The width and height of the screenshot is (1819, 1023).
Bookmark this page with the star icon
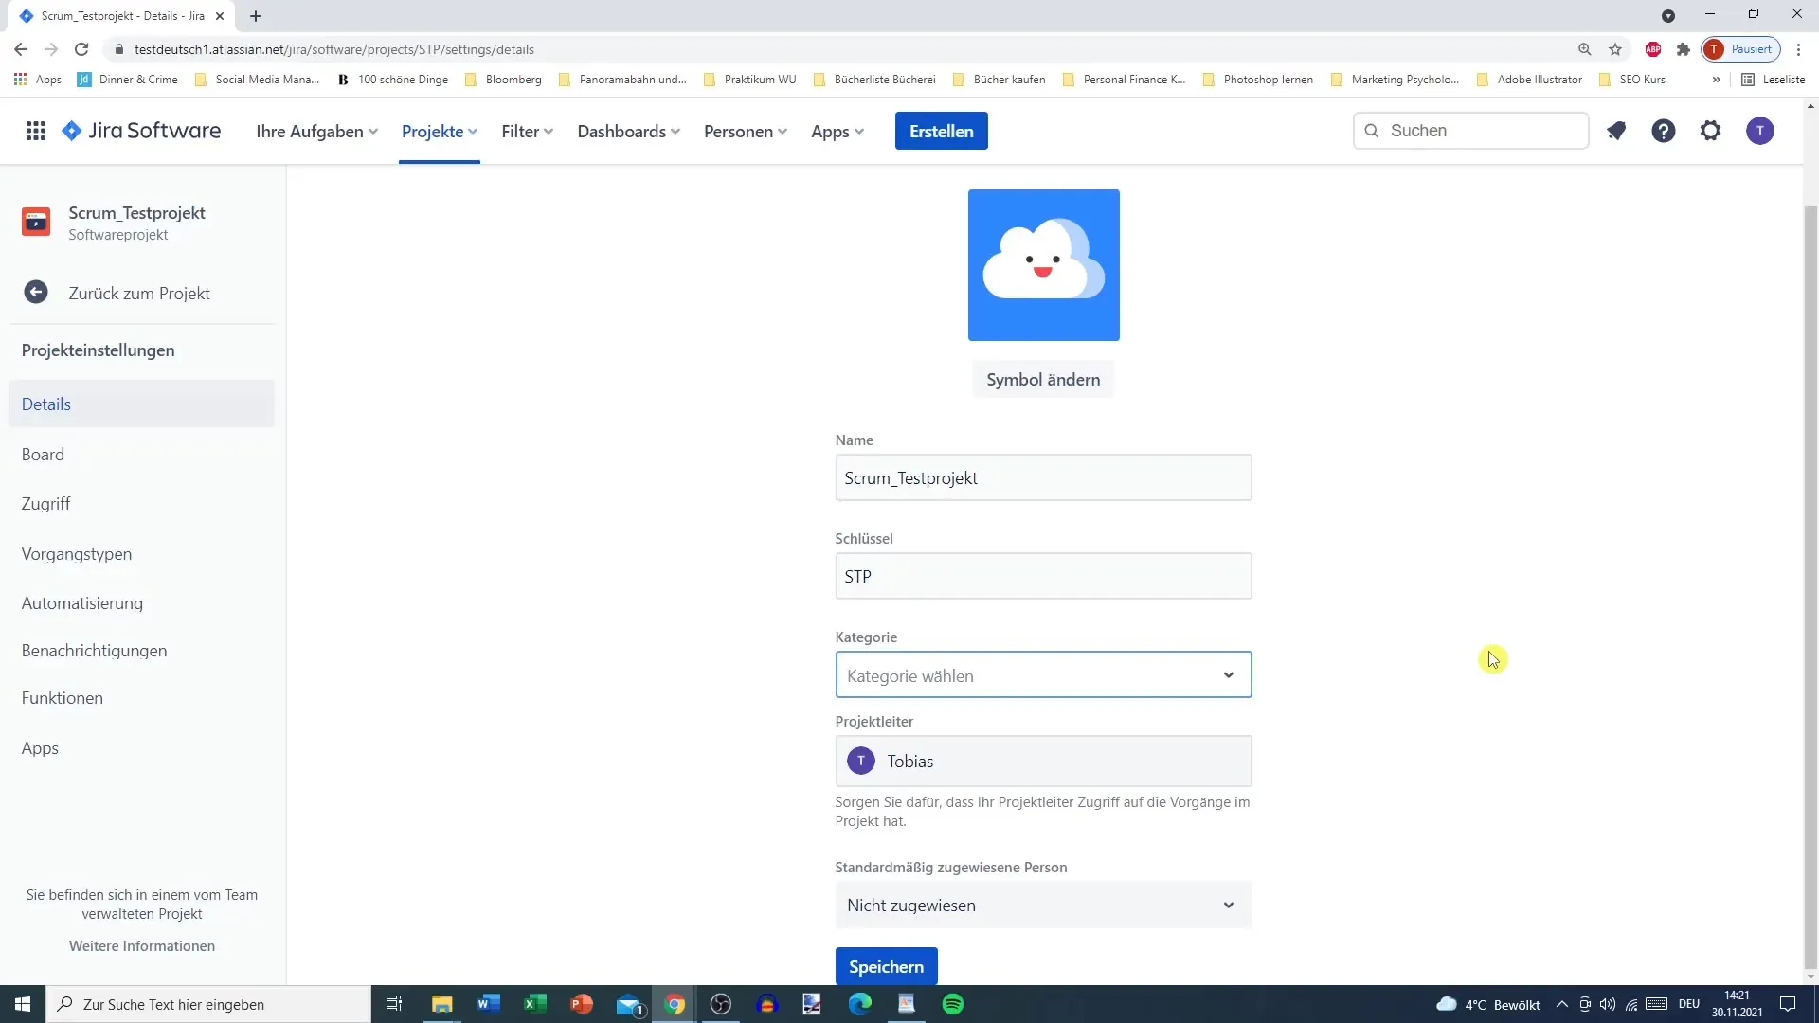(1615, 49)
